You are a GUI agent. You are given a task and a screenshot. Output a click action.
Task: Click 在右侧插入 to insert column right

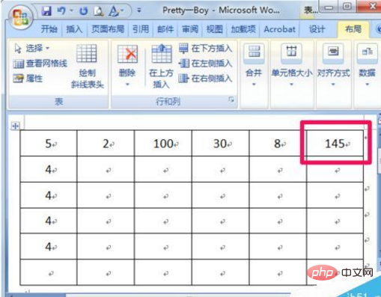[206, 79]
